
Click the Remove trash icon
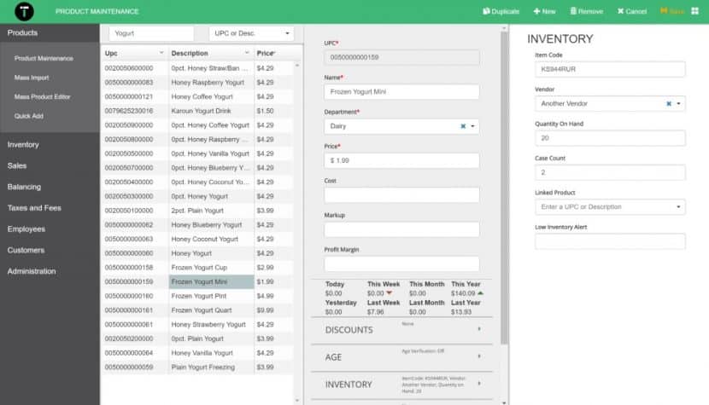(x=572, y=11)
